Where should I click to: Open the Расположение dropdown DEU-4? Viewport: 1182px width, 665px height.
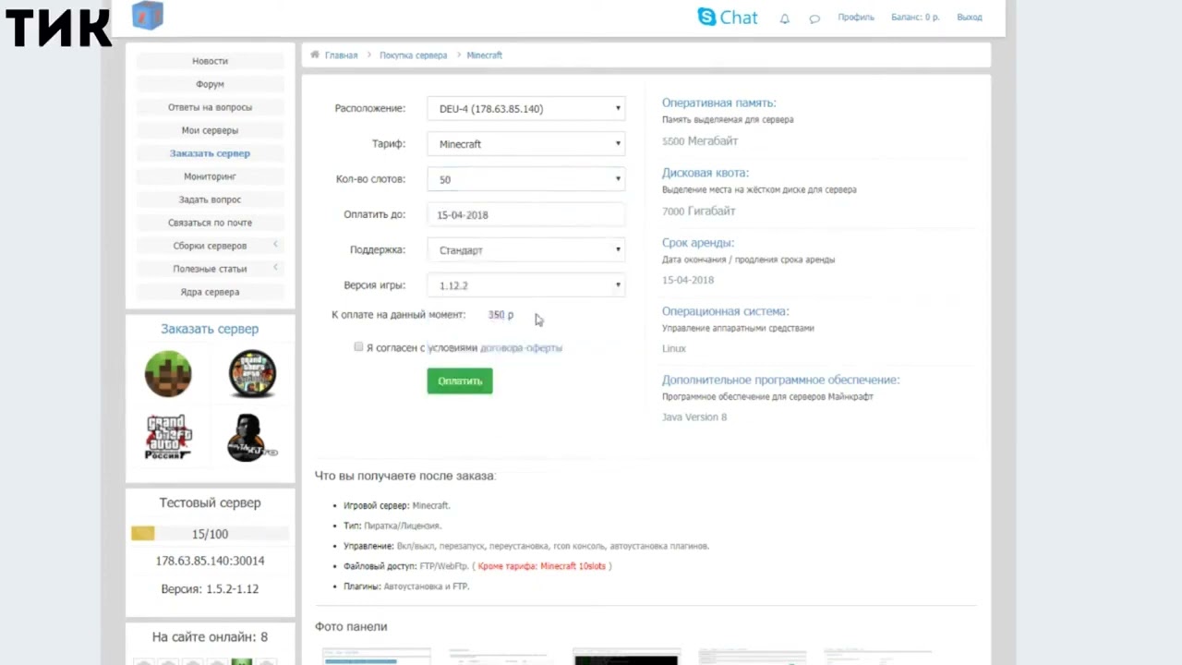[x=525, y=108]
